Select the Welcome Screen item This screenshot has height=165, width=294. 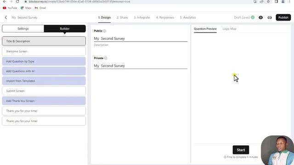point(44,51)
